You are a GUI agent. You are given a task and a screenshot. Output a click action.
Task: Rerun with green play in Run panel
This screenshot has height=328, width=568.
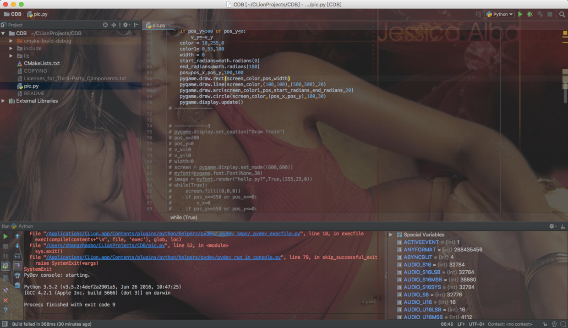pos(5,236)
